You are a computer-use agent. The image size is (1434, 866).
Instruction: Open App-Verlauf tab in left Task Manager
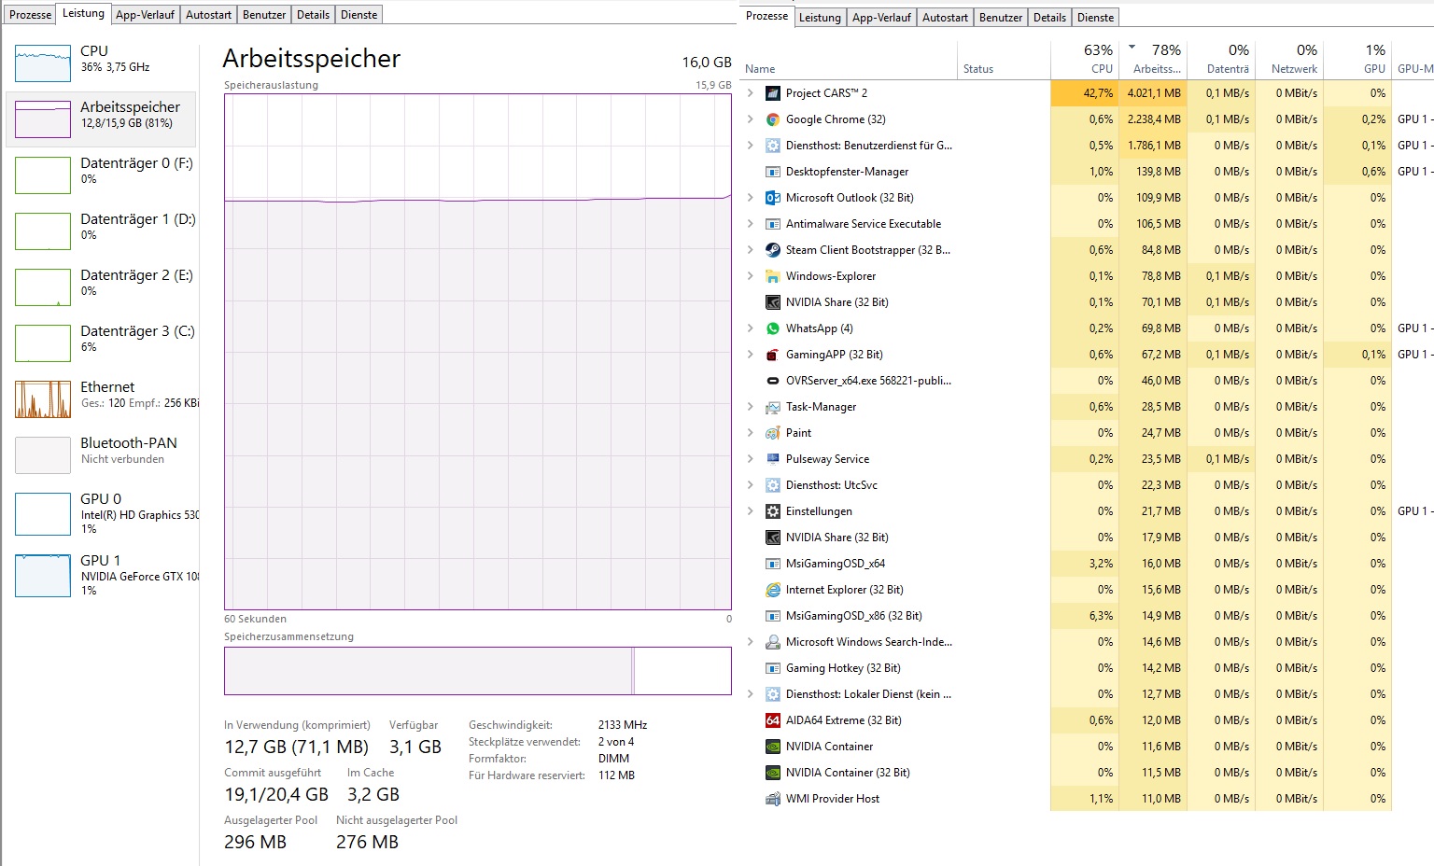tap(145, 15)
